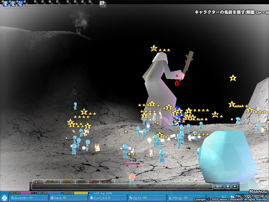Click the lv12 exp 0.0% text

(x=103, y=193)
